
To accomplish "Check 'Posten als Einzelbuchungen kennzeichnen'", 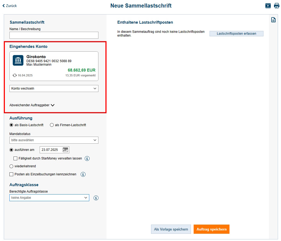I will [11, 174].
